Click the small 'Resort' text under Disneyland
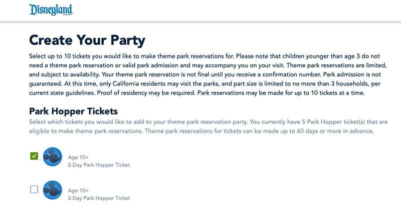Screen dimensions: 401x208 pos(68,14)
